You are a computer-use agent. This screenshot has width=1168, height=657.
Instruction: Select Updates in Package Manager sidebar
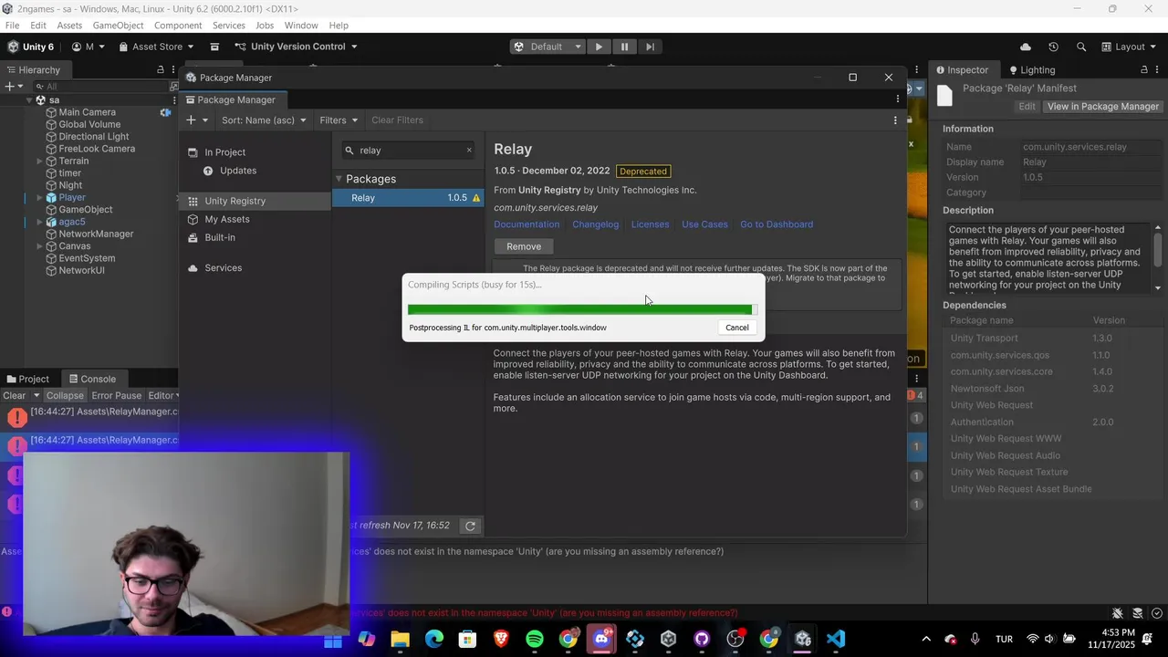[x=237, y=171]
